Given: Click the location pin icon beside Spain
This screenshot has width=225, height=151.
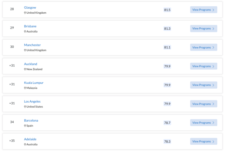Looking at the screenshot, I should click(25, 126).
